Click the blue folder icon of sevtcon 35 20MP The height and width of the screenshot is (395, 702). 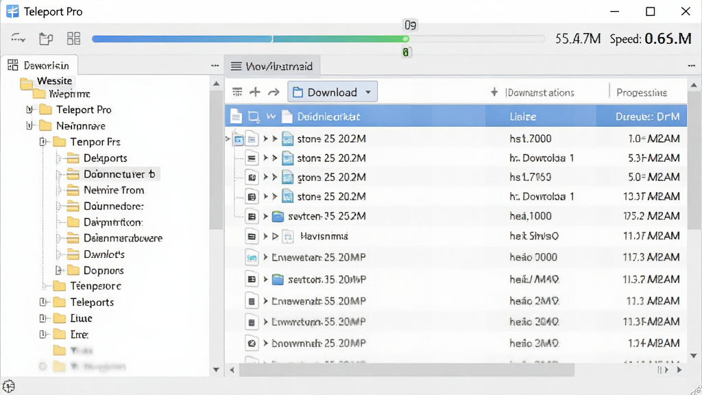click(x=278, y=280)
